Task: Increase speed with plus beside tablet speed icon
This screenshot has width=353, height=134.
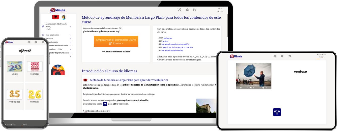Action: click(266, 88)
